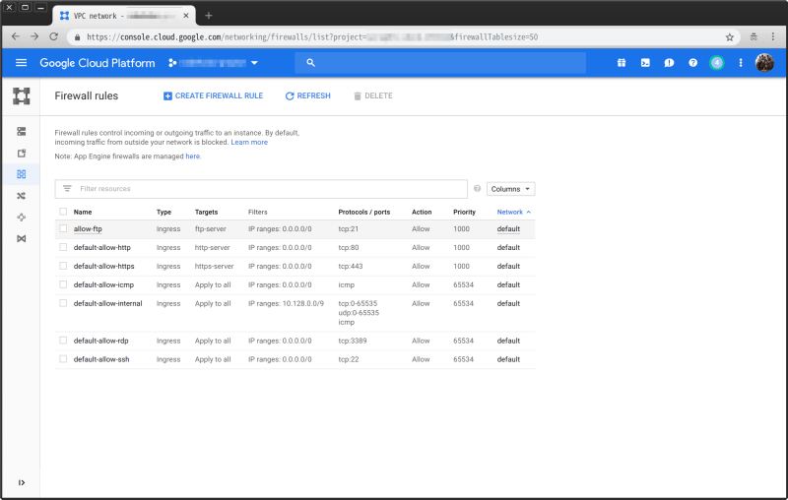Screen dimensions: 788x500
Task: Open the feedback icon in header
Action: pyautogui.click(x=669, y=63)
